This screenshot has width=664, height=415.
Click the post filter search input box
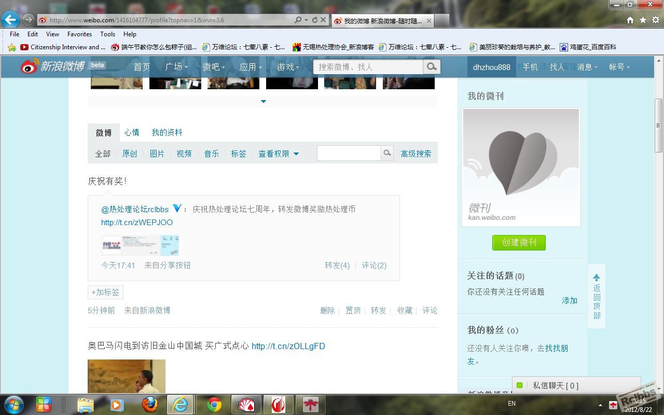tap(349, 153)
